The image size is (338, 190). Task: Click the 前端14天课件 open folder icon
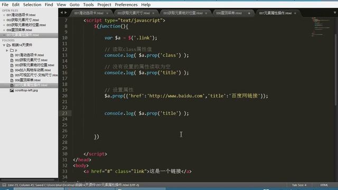click(x=8, y=45)
